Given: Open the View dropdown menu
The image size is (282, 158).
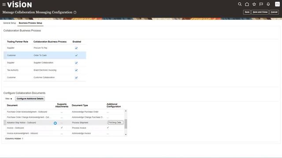Looking at the screenshot, I should [x=8, y=99].
